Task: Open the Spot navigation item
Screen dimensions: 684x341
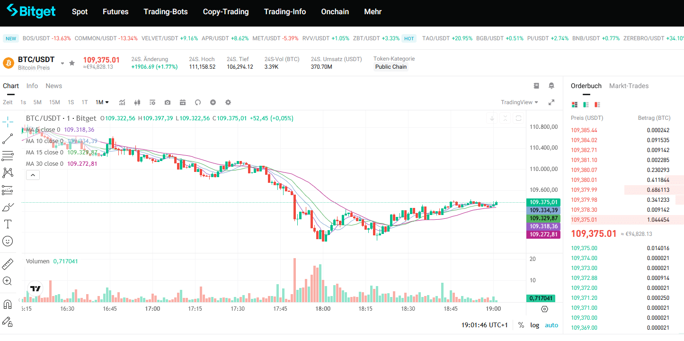Action: click(x=80, y=12)
